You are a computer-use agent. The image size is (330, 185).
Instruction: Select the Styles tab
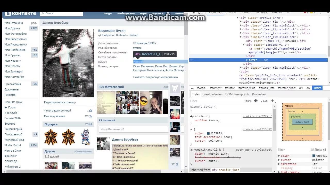coord(196,94)
